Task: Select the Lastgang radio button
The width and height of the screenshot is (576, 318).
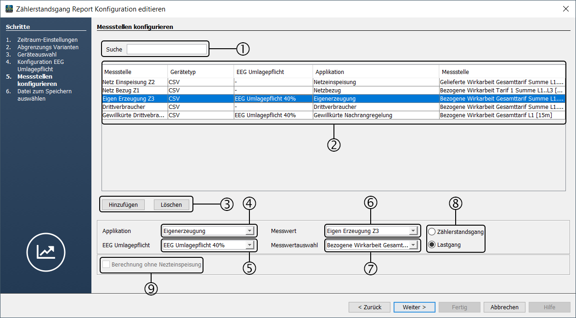Action: coord(432,245)
